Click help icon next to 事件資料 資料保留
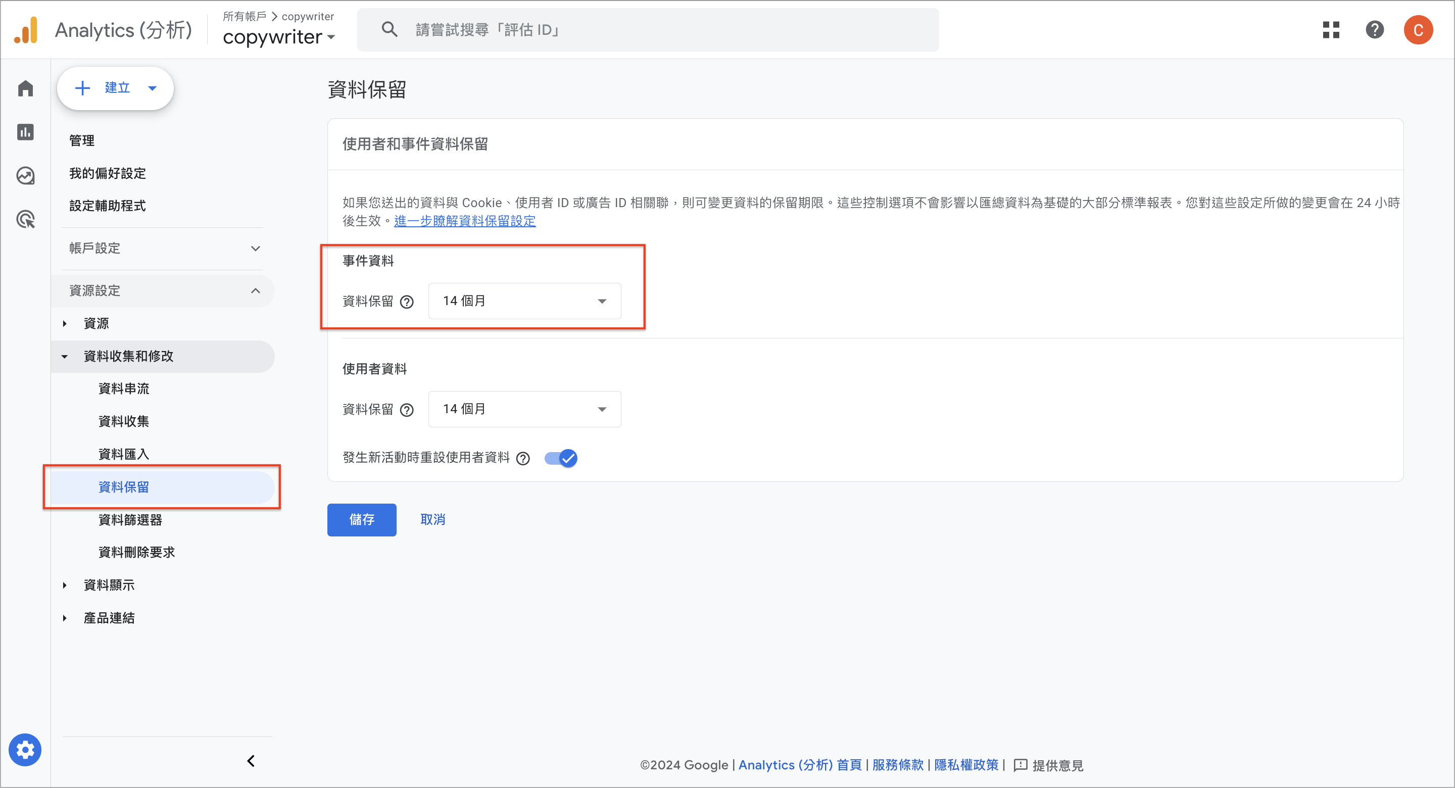Image resolution: width=1455 pixels, height=788 pixels. point(407,302)
